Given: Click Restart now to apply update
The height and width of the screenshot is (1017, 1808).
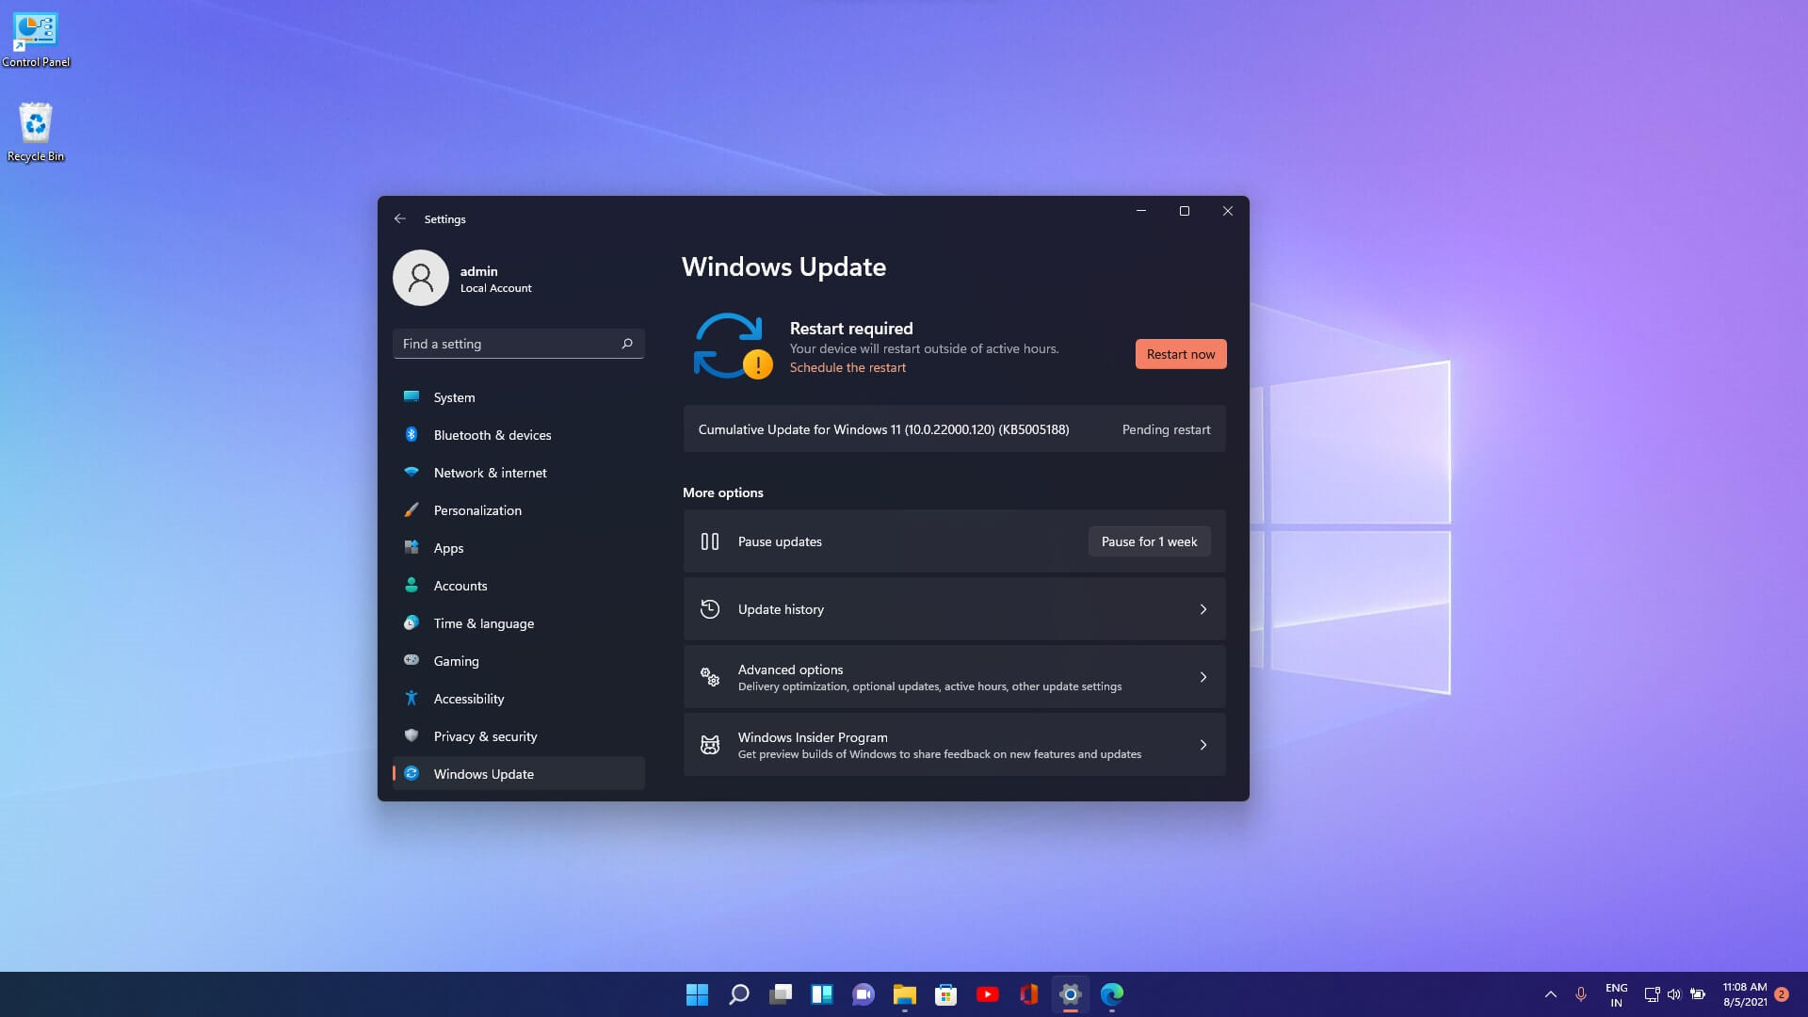Looking at the screenshot, I should (1180, 354).
